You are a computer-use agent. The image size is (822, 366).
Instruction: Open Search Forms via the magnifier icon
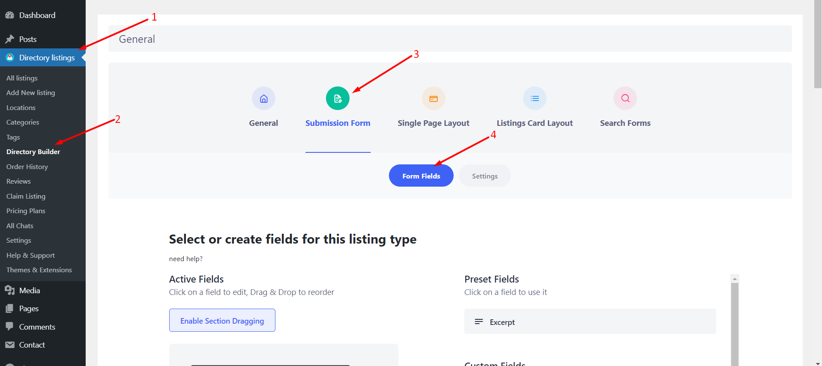[625, 98]
